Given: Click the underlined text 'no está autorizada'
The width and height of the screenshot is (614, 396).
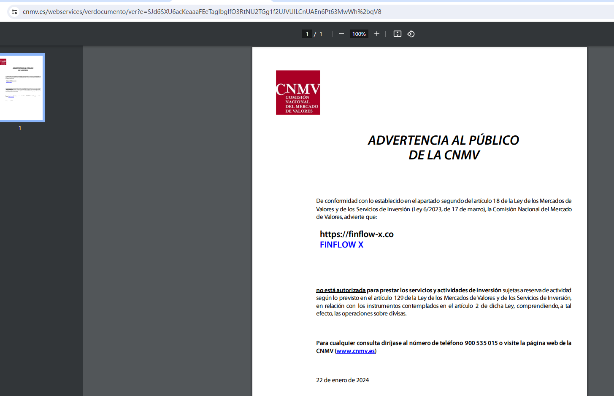Looking at the screenshot, I should [341, 290].
